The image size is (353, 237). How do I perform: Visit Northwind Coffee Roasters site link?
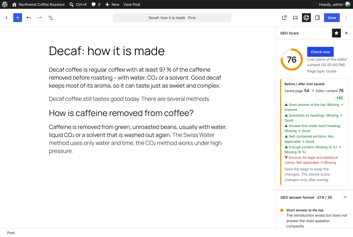[x=38, y=4]
